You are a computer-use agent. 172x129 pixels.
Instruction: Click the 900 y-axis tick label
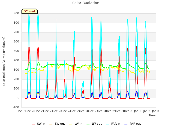tap(16, 13)
